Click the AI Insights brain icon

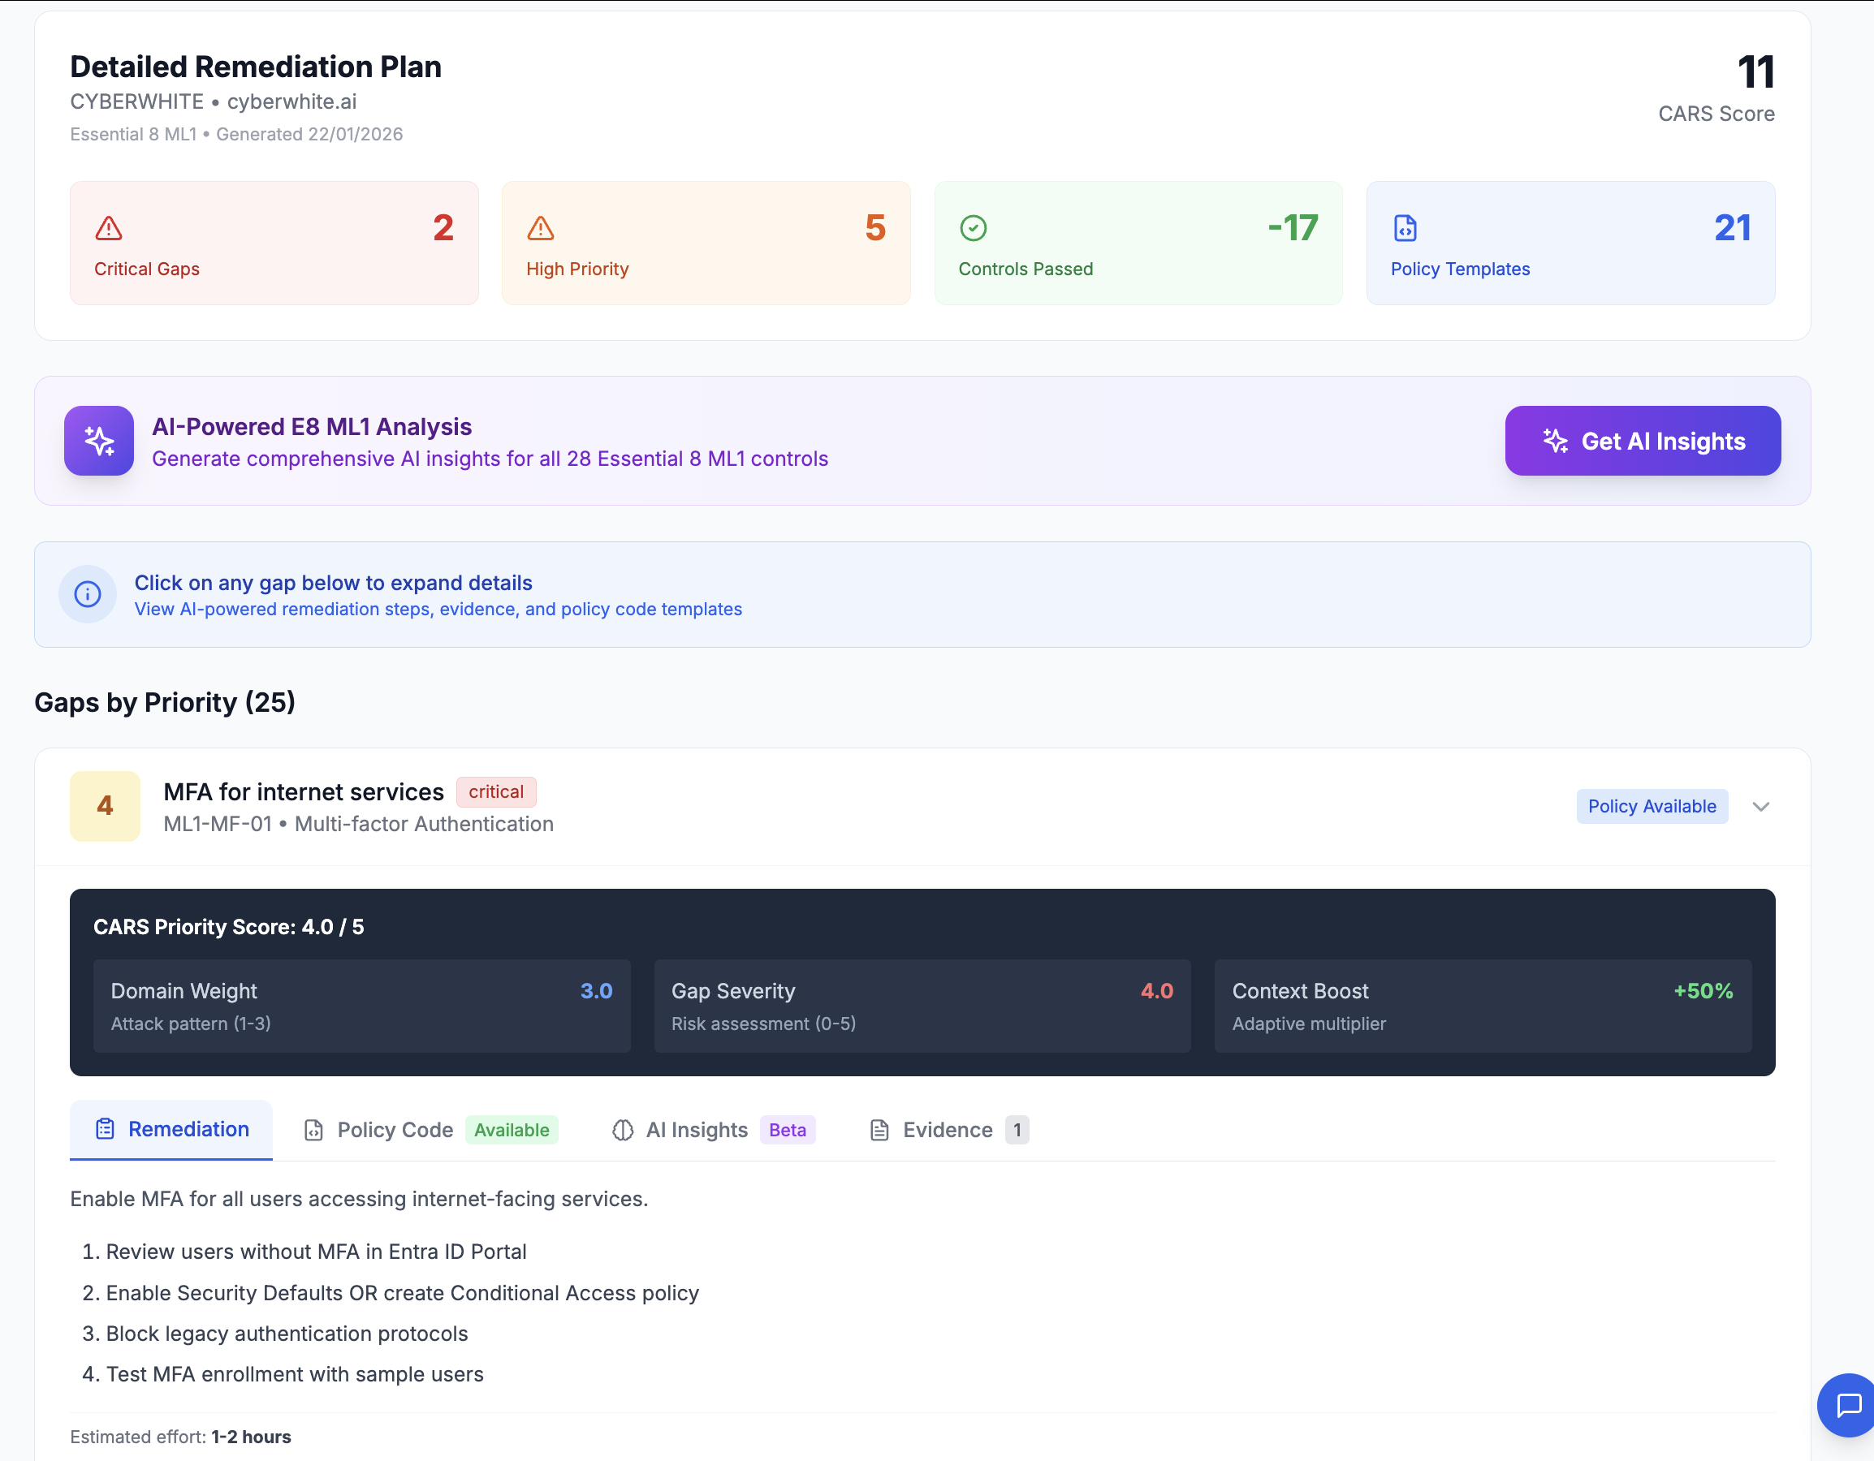pos(623,1130)
